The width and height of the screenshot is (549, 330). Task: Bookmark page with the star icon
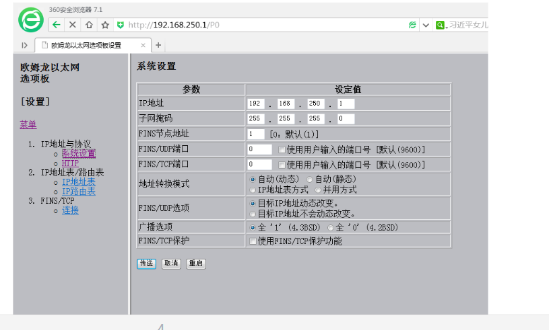pos(105,25)
